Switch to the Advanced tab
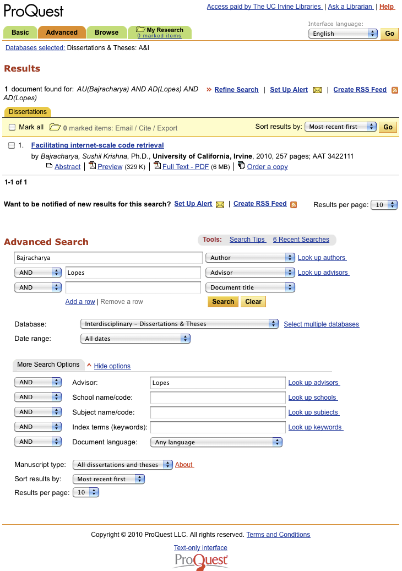402x571 pixels. (62, 32)
